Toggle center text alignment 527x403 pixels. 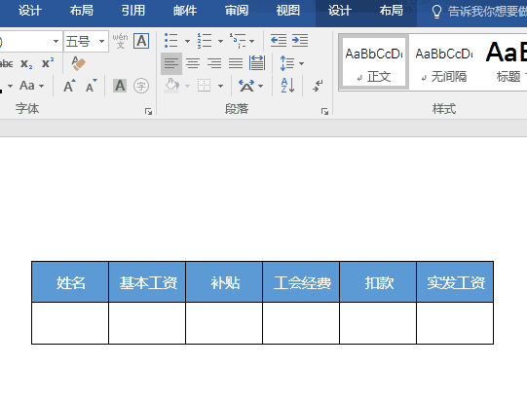[x=193, y=63]
